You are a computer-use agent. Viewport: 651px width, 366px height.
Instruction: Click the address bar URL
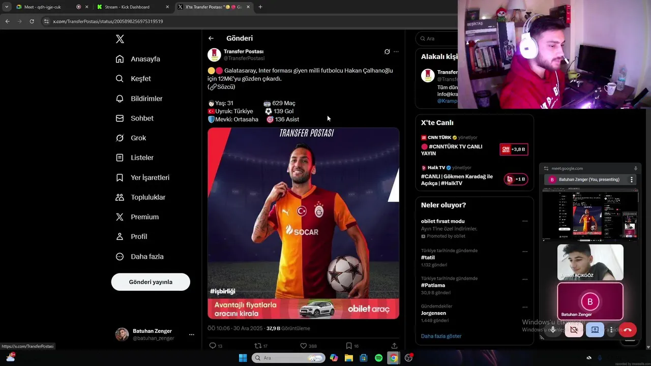(108, 21)
